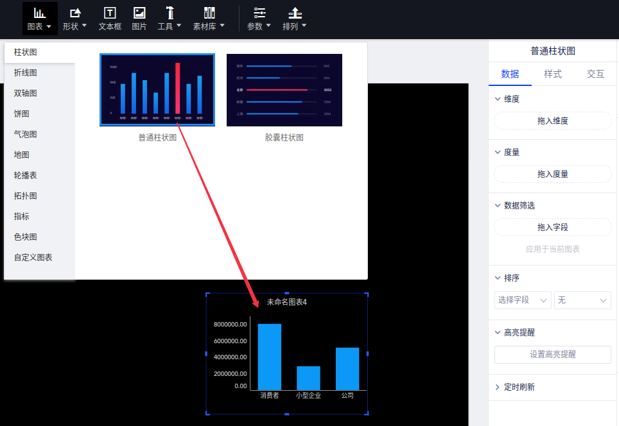This screenshot has height=426, width=619.
Task: Click the 图片 image insert icon
Action: point(139,13)
